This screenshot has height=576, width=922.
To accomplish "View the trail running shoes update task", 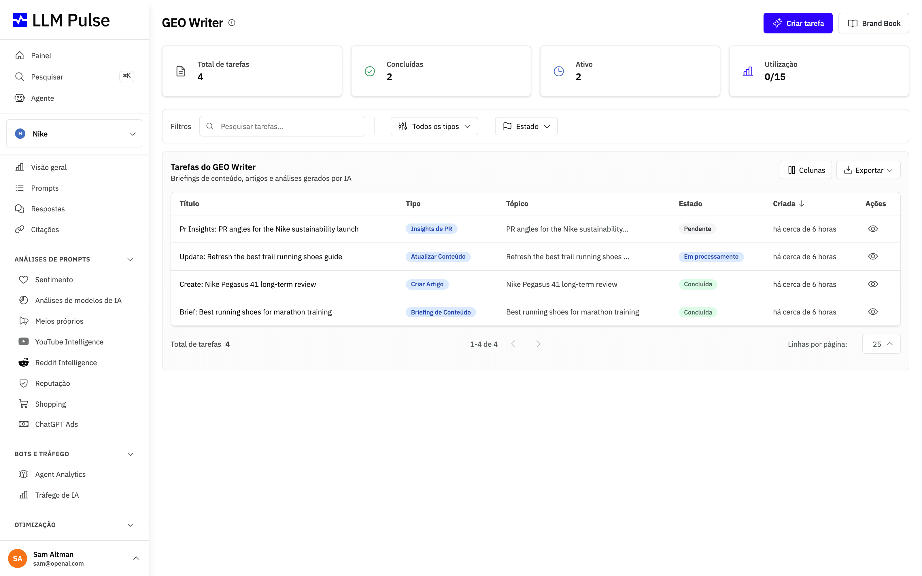I will pos(873,256).
